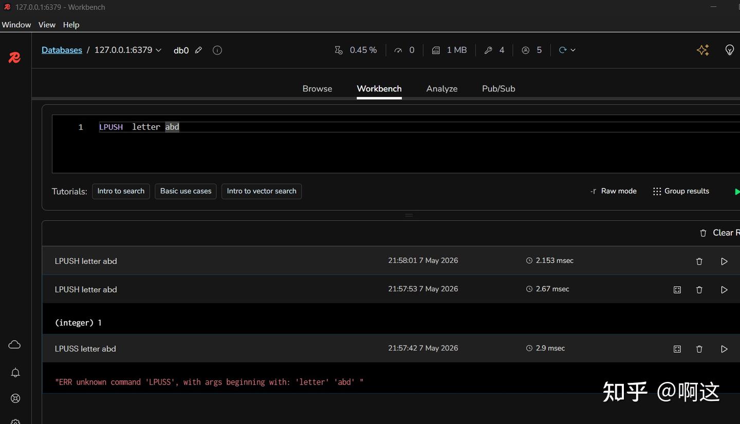Delete the 21:58:01 LPUSH result
740x424 pixels.
699,261
